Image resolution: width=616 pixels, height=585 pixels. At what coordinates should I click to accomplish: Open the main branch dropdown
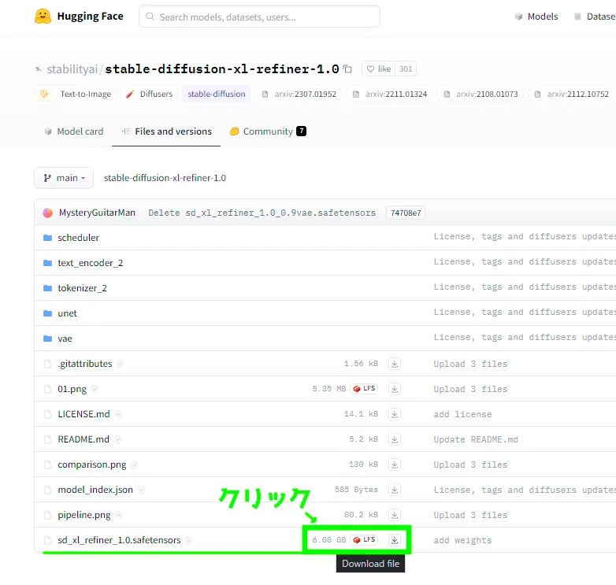(64, 178)
